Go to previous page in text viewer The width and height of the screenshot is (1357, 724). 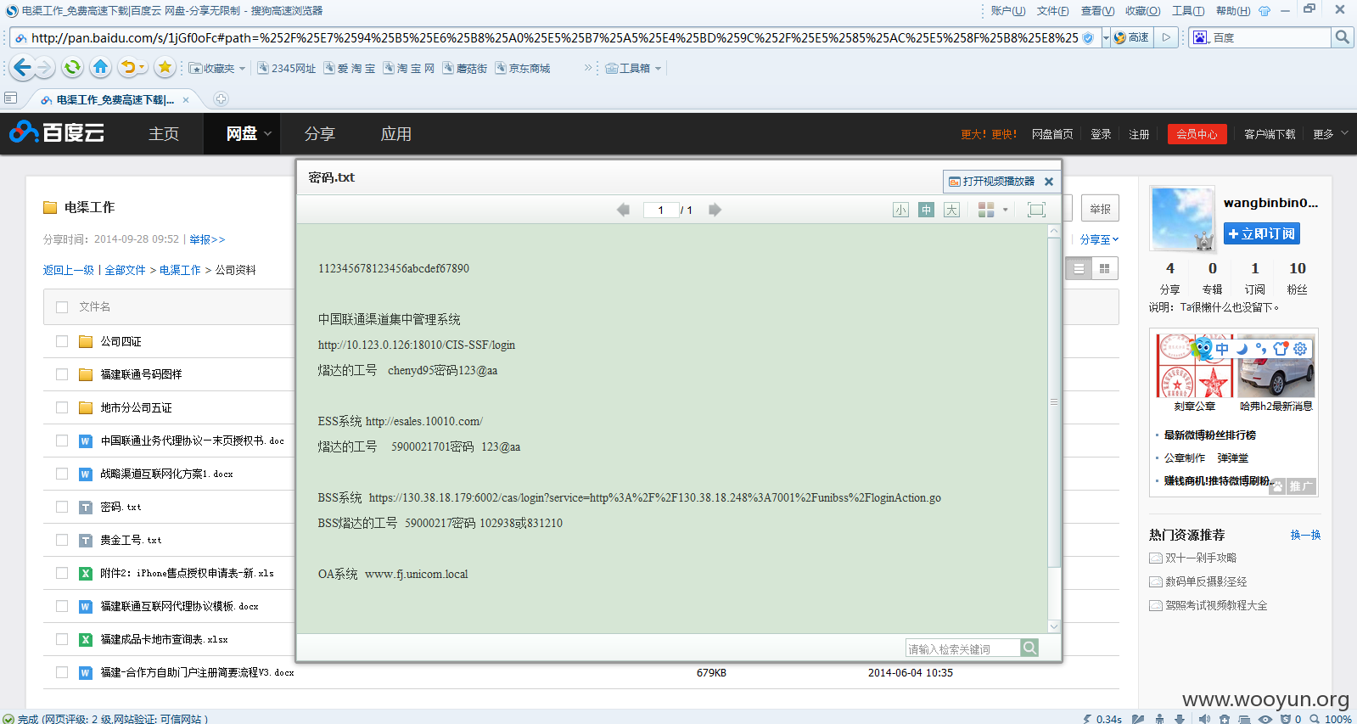click(623, 210)
